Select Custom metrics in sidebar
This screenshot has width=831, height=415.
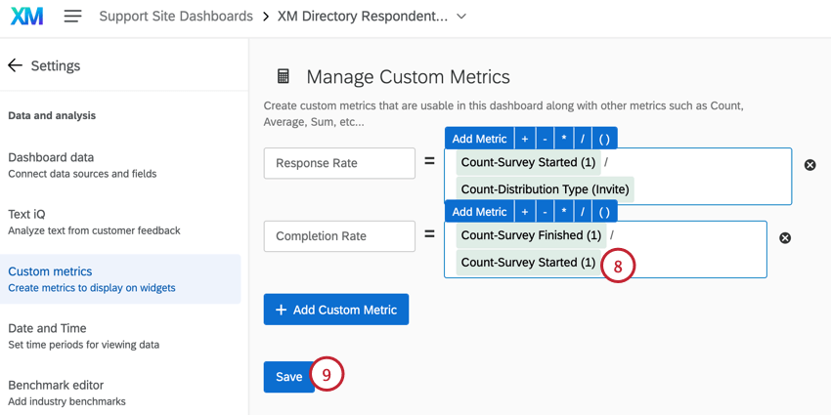click(x=120, y=279)
